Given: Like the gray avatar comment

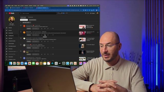Looking at the screenshot, I should tap(42, 48).
